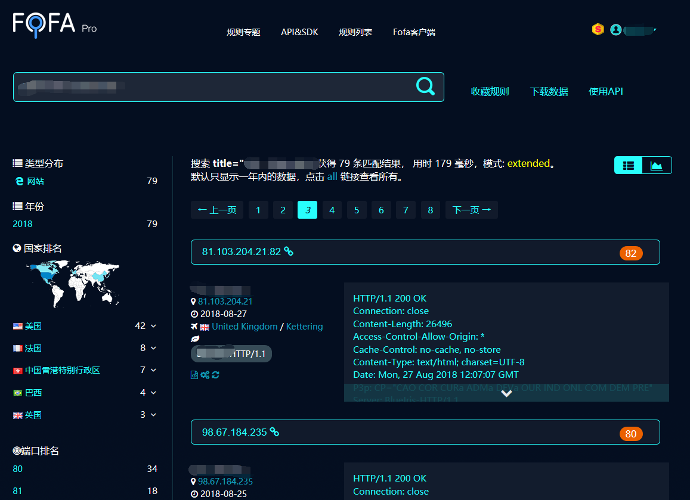Click the Kettering city link

[305, 327]
